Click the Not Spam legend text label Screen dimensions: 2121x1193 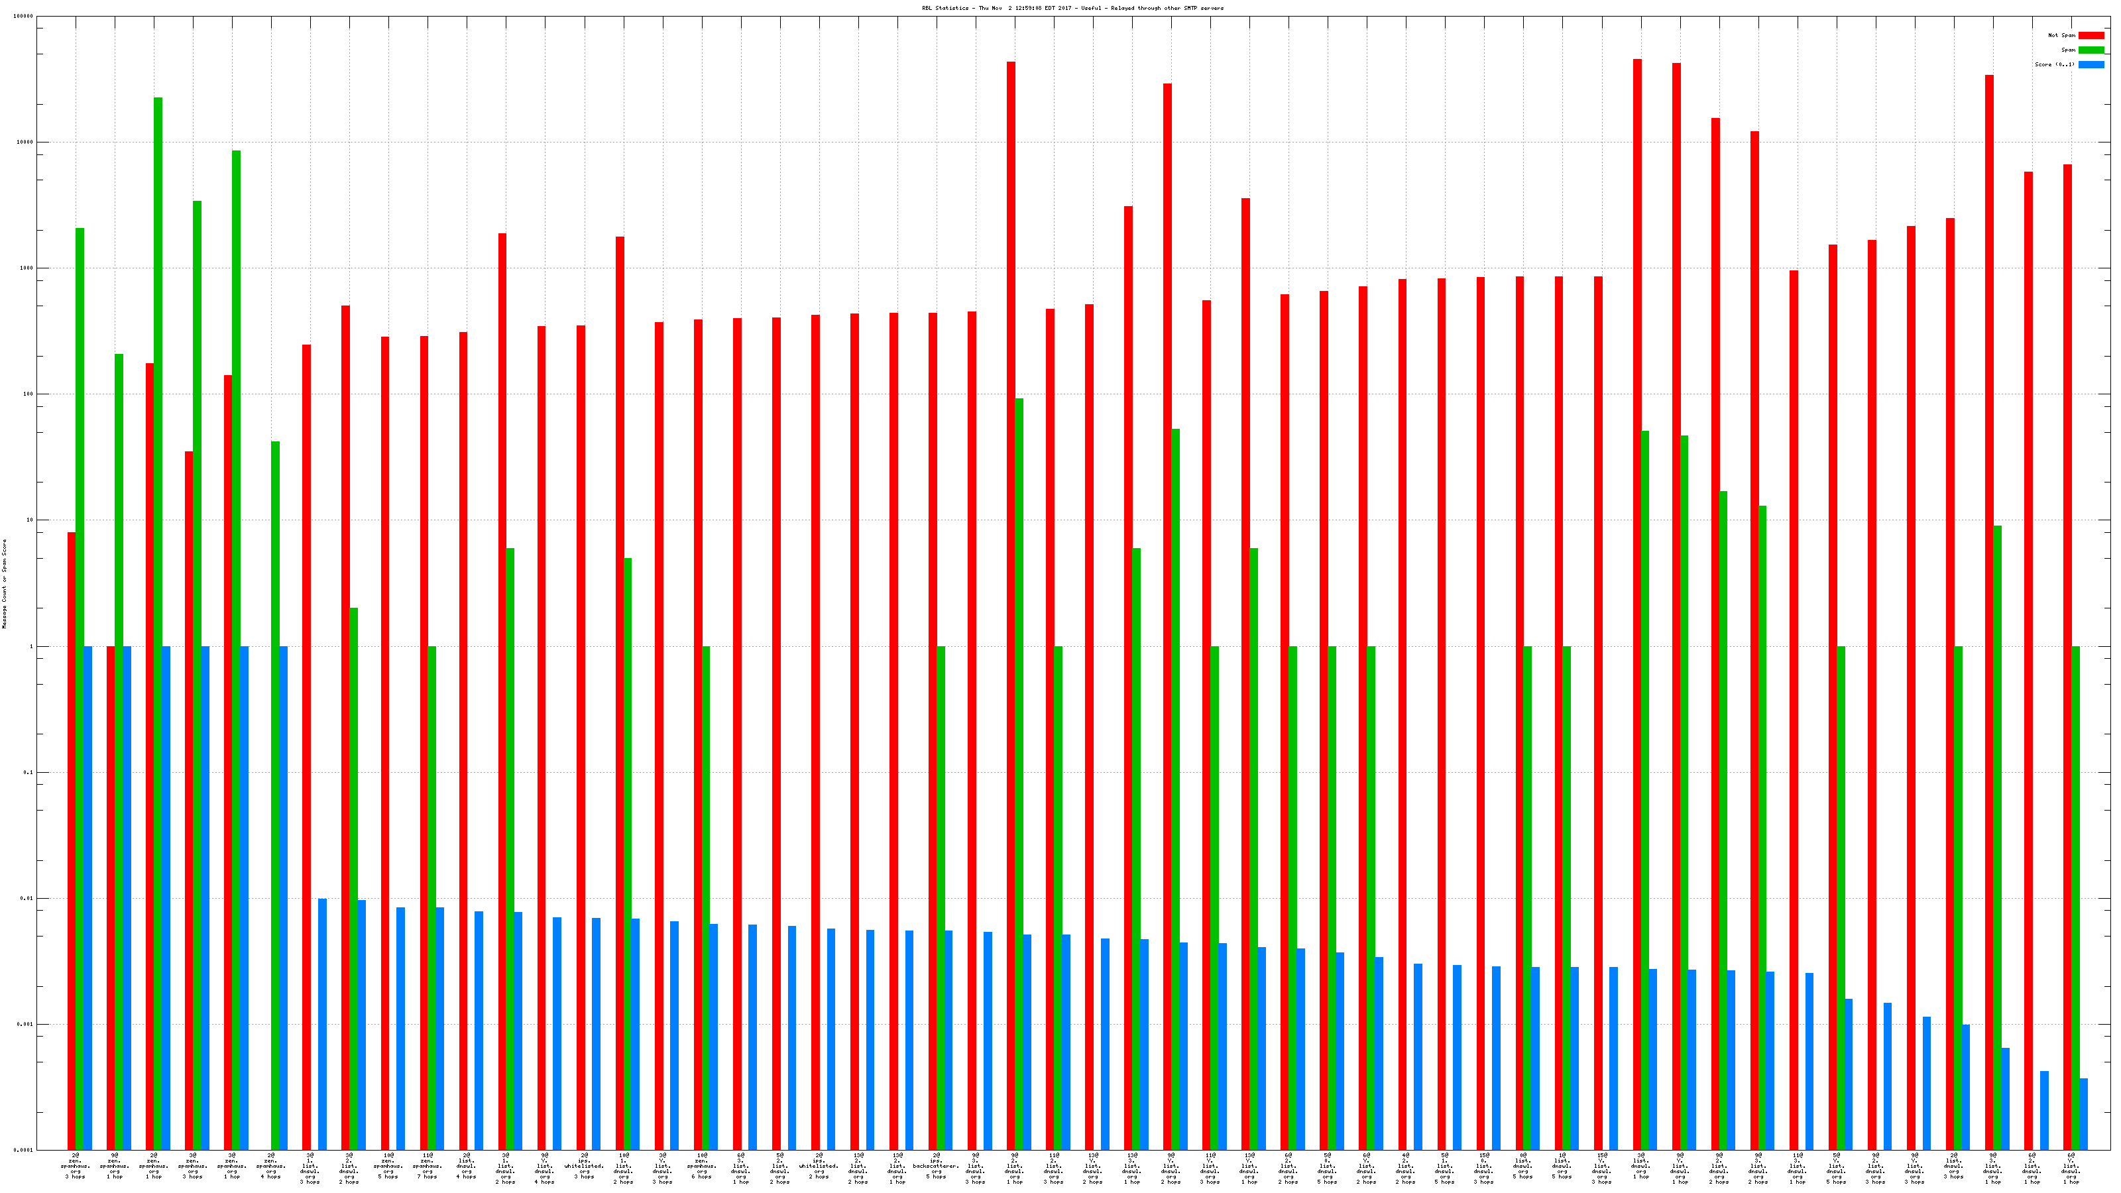tap(2062, 35)
